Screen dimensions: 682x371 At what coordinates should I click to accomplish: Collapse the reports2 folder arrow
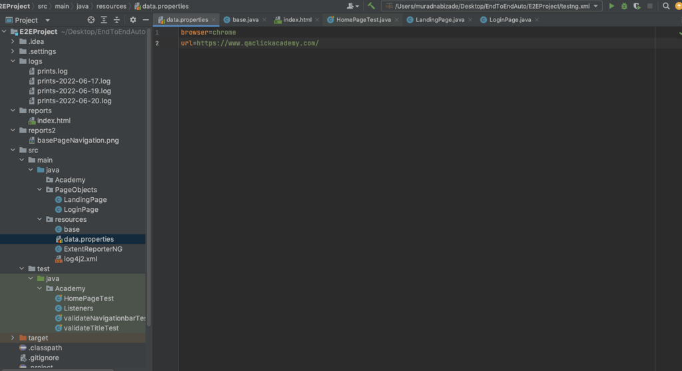tap(13, 130)
